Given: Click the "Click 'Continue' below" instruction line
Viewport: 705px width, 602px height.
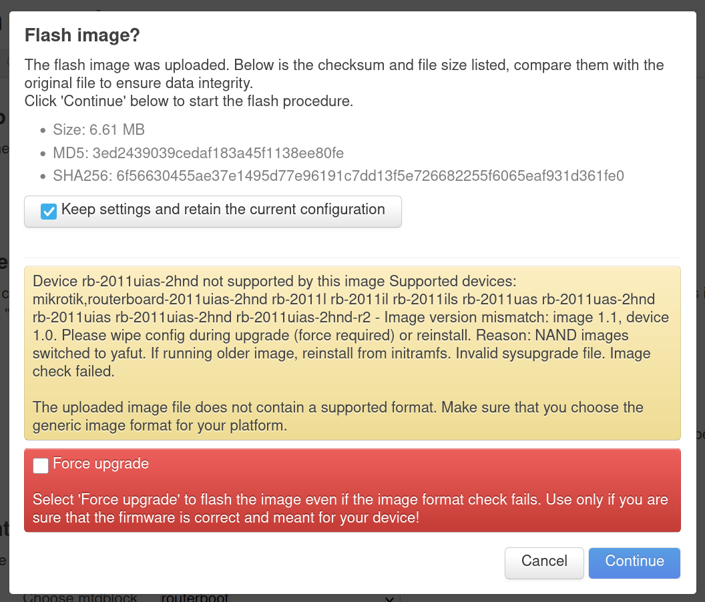Looking at the screenshot, I should [189, 101].
